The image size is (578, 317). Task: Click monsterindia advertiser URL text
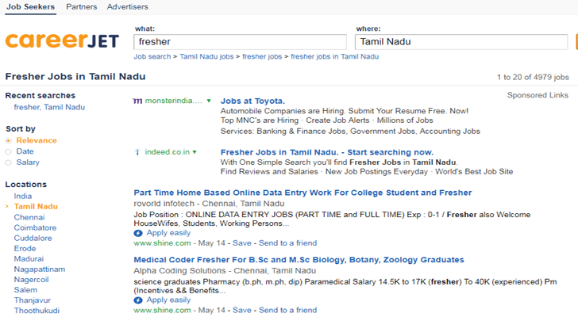pyautogui.click(x=173, y=101)
